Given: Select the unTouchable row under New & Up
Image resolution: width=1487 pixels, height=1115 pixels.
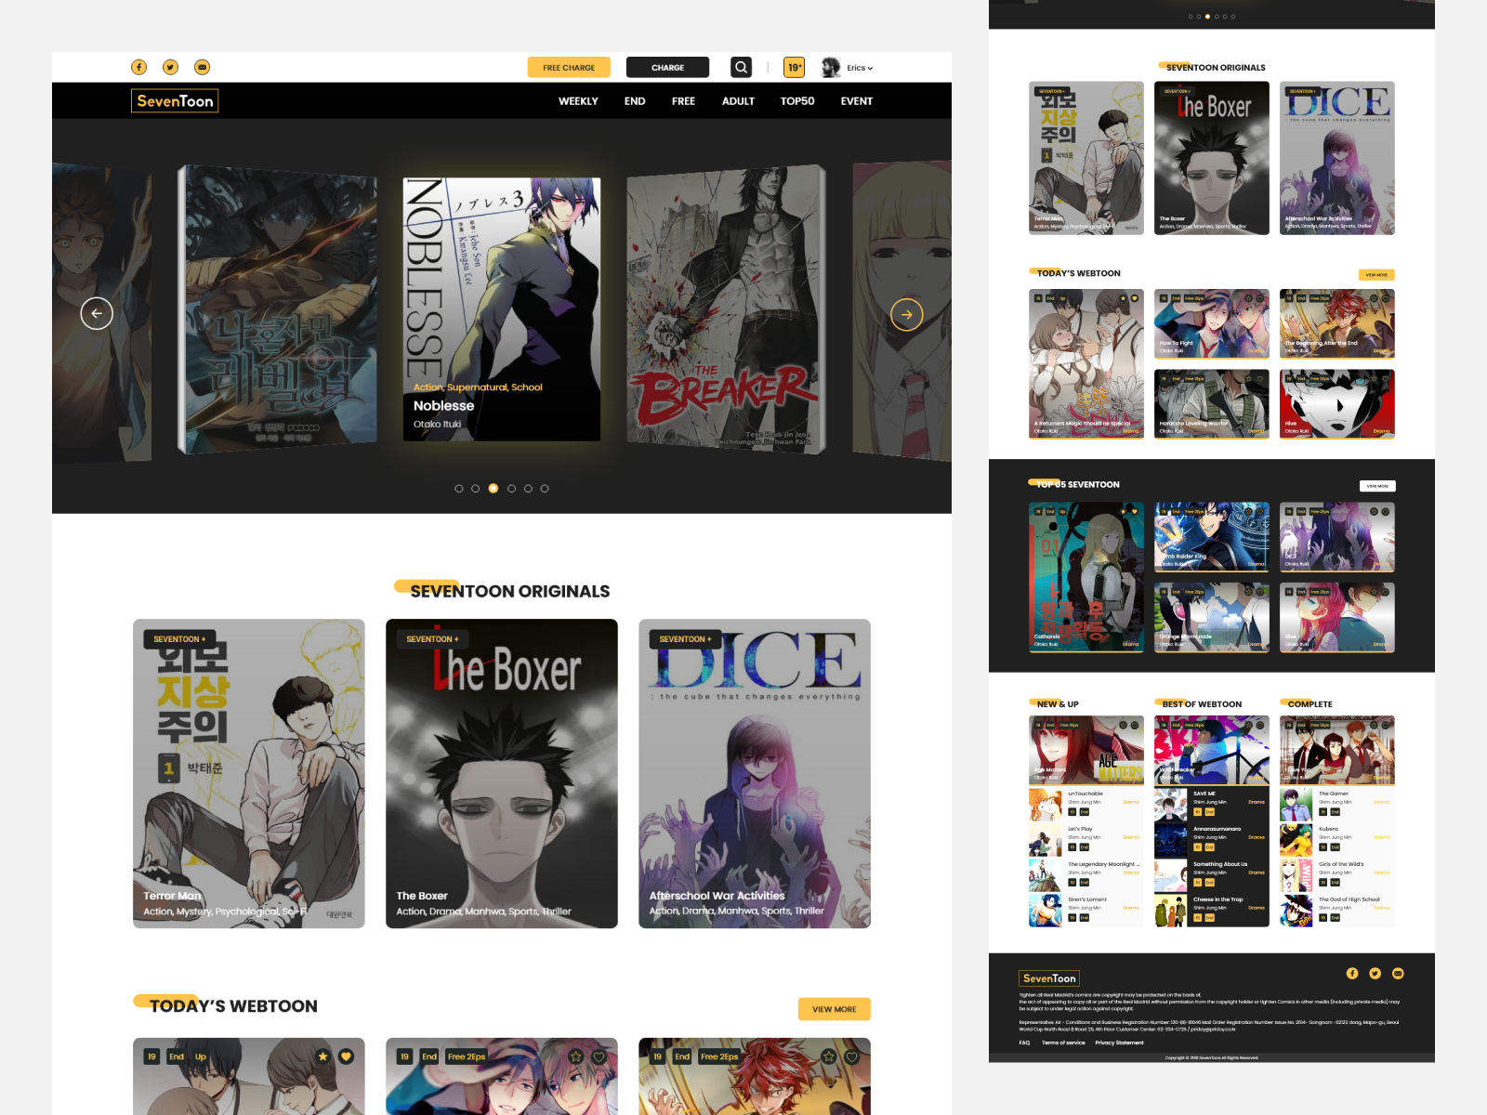Looking at the screenshot, I should 1086,805.
